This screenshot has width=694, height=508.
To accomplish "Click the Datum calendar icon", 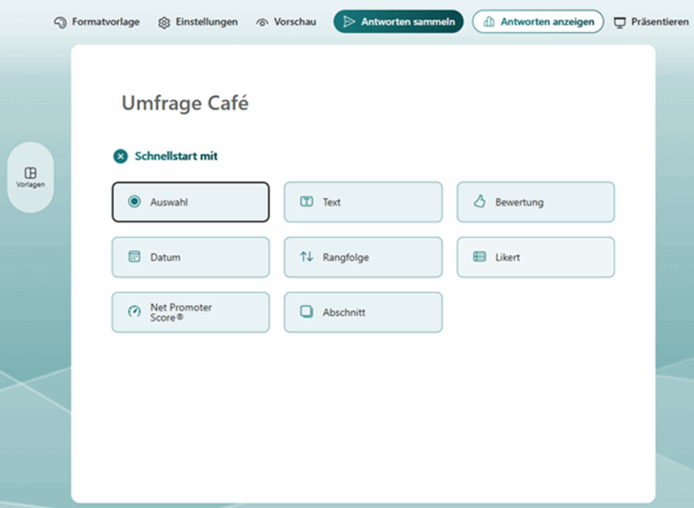I will 134,257.
